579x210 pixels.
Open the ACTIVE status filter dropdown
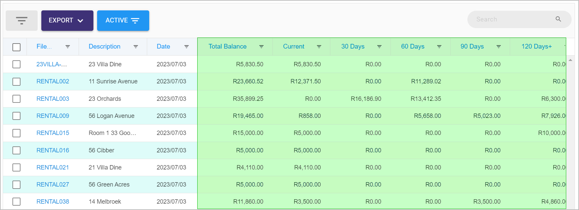[123, 20]
